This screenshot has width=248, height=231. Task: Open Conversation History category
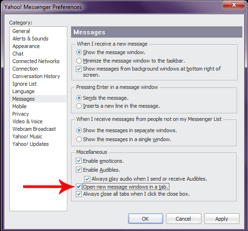[x=36, y=76]
